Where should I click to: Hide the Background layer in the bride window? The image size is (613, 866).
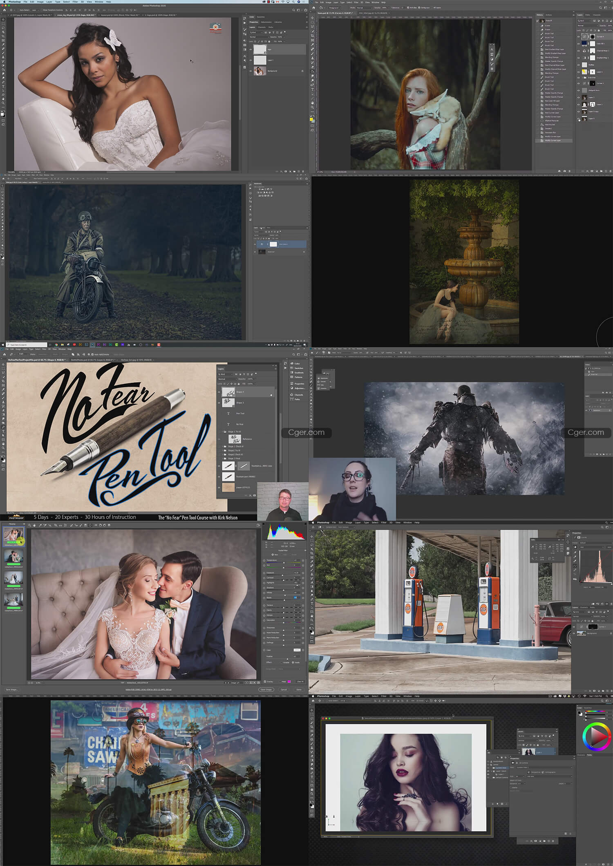(x=251, y=71)
